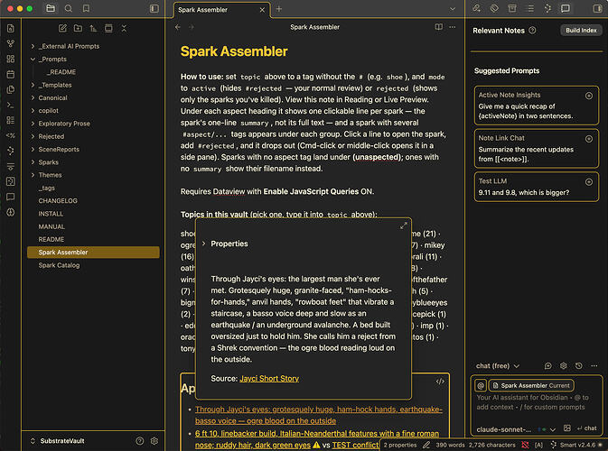Screen dimensions: 608x451
Task: Send message with the chat button
Action: pyautogui.click(x=586, y=428)
